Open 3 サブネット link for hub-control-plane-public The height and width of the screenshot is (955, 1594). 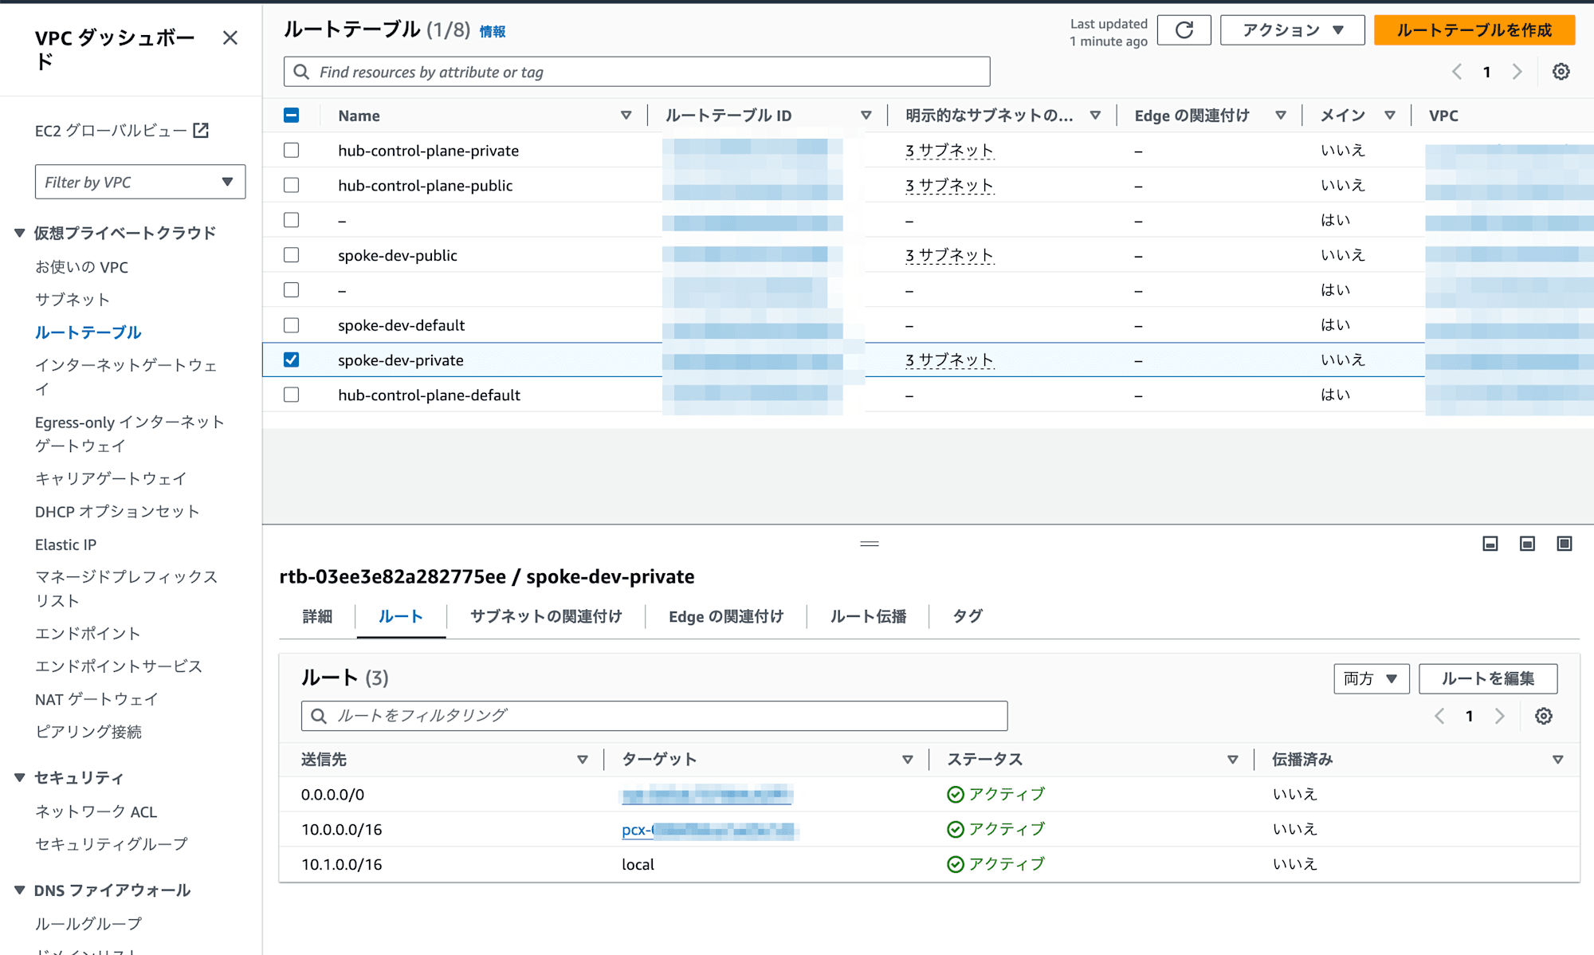[x=949, y=186]
